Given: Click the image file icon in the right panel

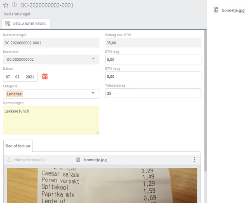Looking at the screenshot, I should 216,10.
